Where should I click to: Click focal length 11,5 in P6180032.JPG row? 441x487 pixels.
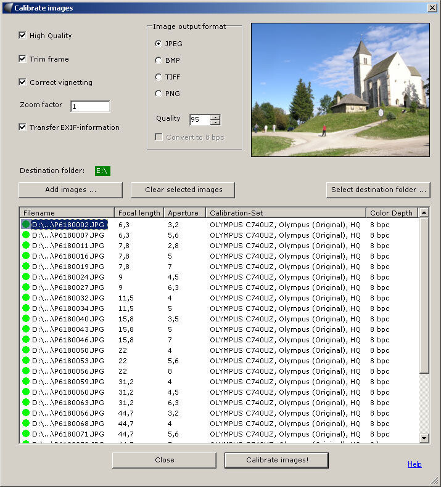coord(126,298)
